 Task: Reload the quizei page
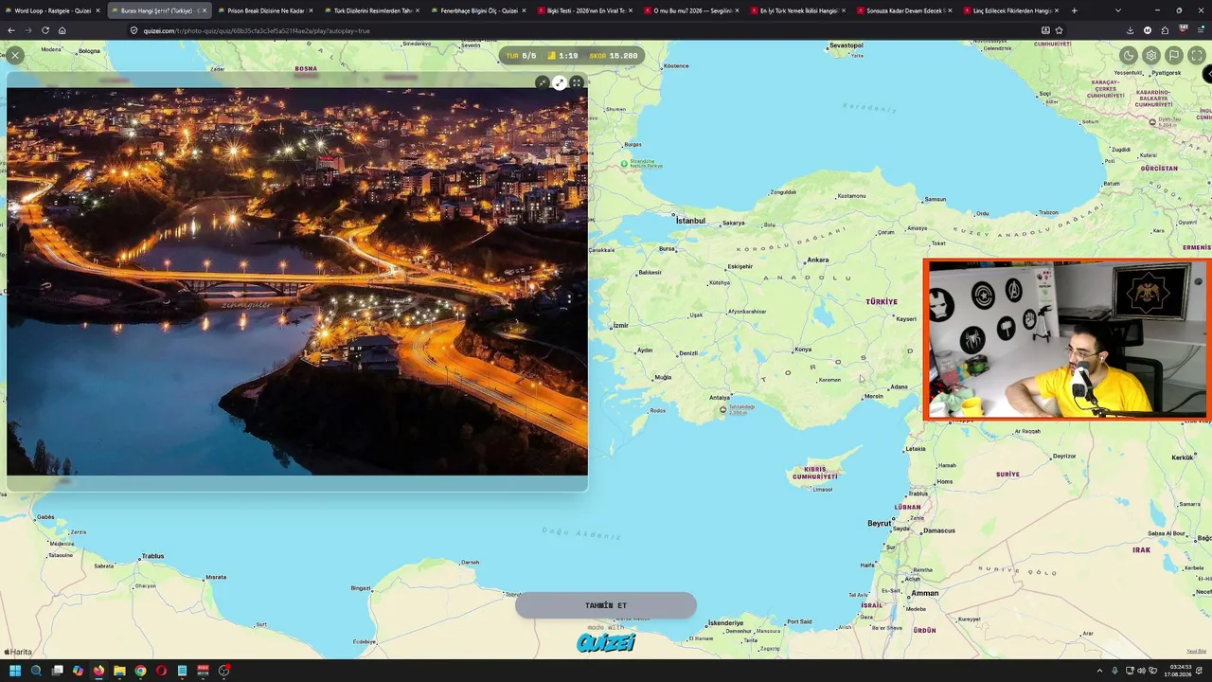(45, 30)
